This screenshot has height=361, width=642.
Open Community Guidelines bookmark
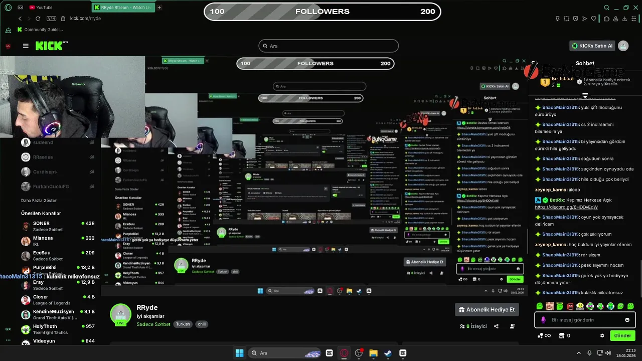coord(40,30)
